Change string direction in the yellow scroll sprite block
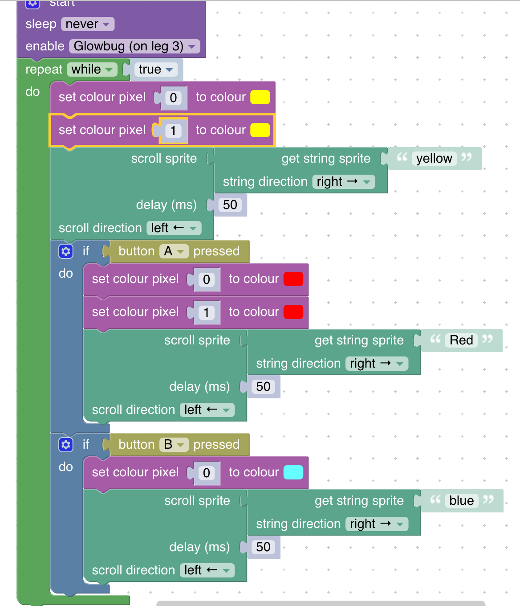This screenshot has height=606, width=520. click(x=343, y=181)
